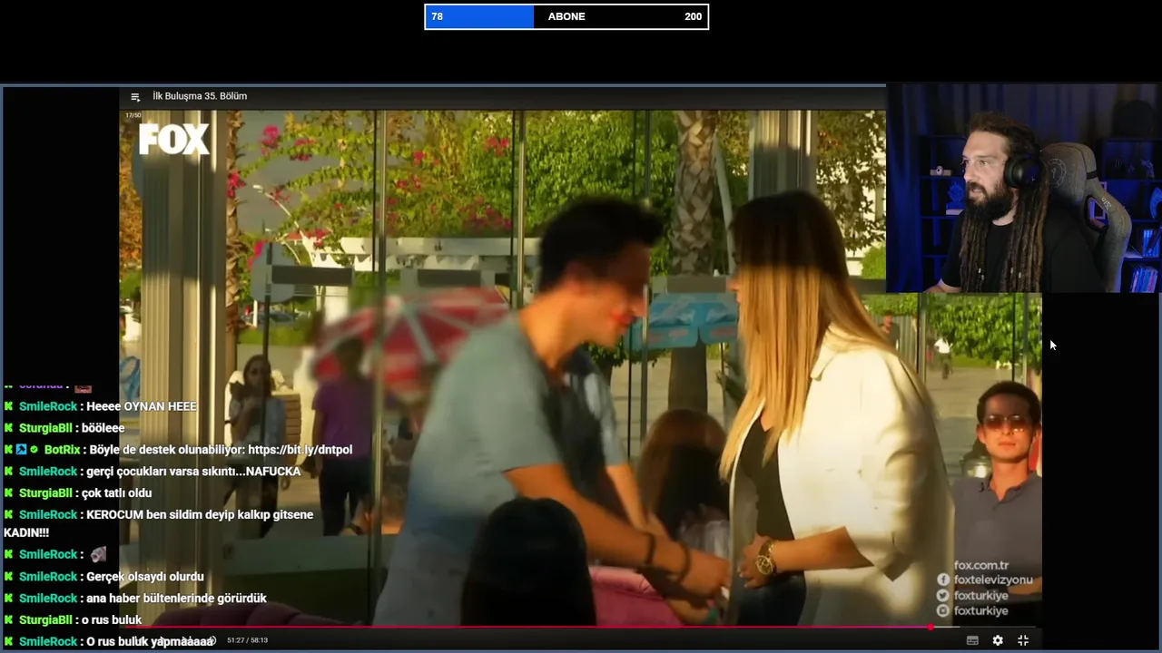This screenshot has height=653, width=1162.
Task: Click SturgiaBll on the bööleee message
Action: 45,428
